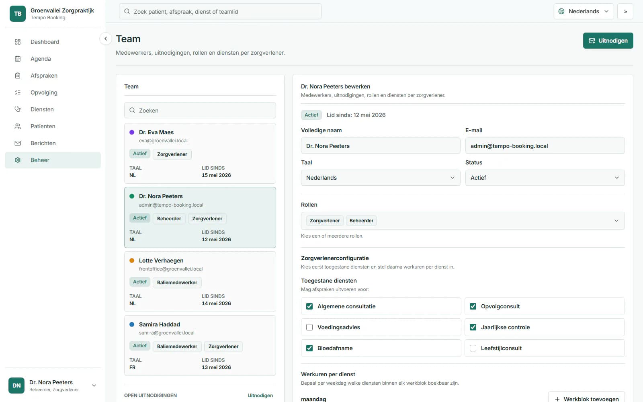Remove the Beheerder role chip in Rollen
The height and width of the screenshot is (402, 643).
click(361, 221)
